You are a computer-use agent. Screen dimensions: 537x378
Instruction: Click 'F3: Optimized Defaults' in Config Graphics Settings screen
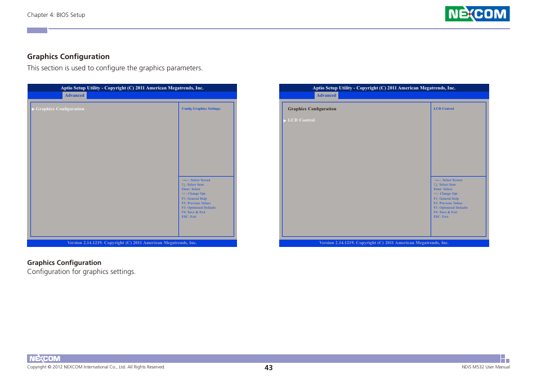pos(199,208)
